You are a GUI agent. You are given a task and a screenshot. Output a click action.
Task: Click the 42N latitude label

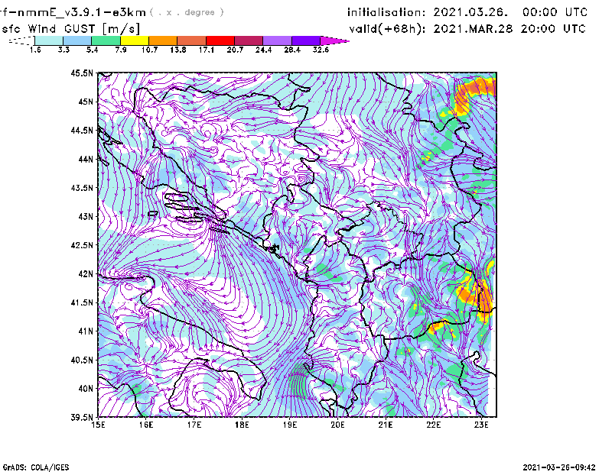(86, 274)
